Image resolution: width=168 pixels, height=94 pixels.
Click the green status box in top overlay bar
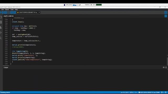click(x=99, y=5)
